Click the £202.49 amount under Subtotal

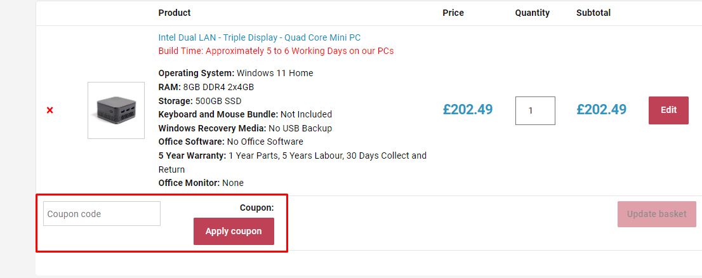tap(601, 110)
